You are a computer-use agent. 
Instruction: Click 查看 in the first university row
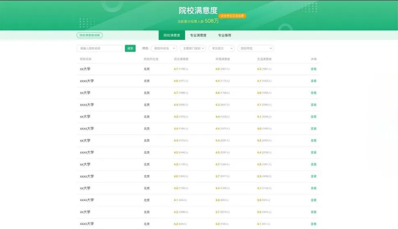pyautogui.click(x=313, y=69)
